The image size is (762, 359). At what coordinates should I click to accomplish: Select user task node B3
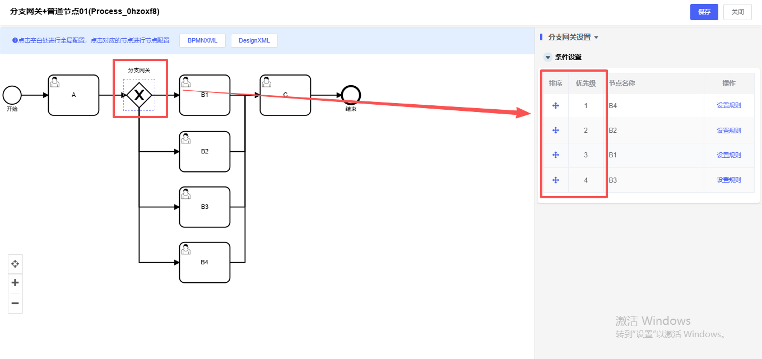[205, 207]
